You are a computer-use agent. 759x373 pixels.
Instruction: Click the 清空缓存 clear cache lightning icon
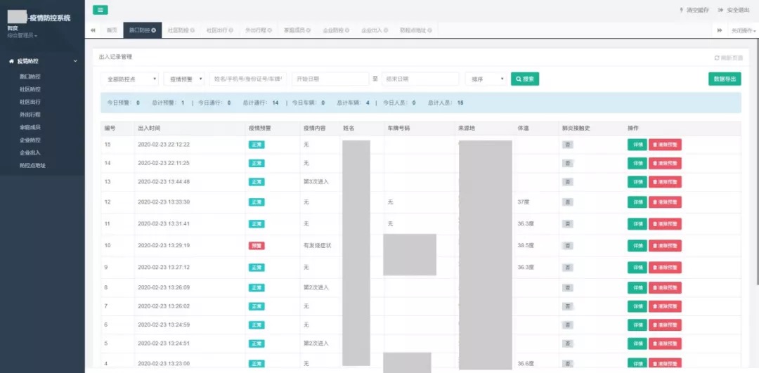point(681,10)
